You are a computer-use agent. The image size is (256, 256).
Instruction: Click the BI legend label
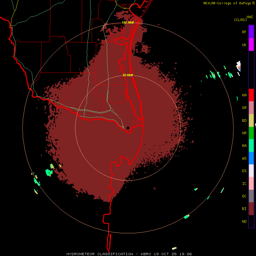(x=244, y=209)
